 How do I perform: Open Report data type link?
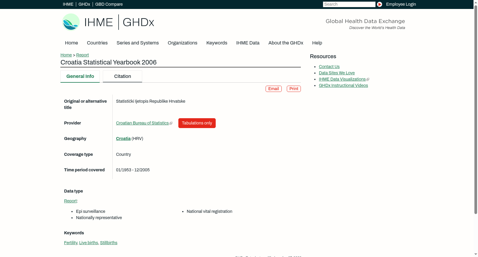pyautogui.click(x=70, y=201)
